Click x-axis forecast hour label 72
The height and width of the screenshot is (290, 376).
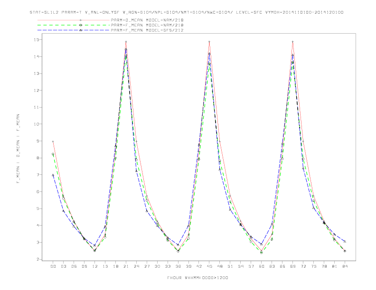click(x=303, y=266)
